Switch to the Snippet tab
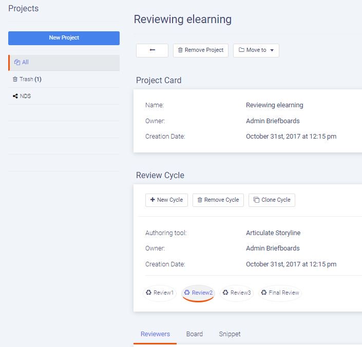 [x=230, y=334]
